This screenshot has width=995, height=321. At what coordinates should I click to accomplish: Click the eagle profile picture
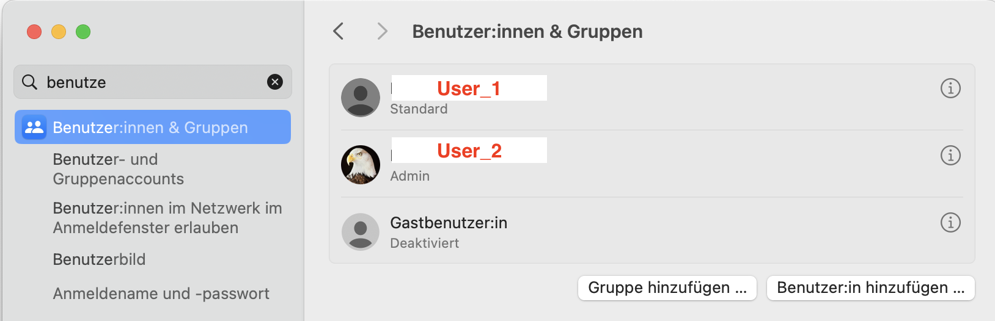pyautogui.click(x=361, y=165)
